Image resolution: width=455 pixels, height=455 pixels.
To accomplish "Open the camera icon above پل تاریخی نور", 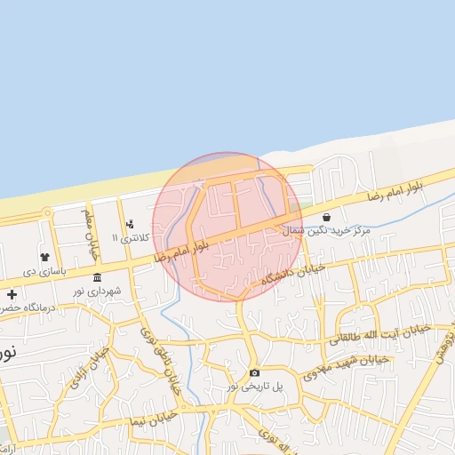I will (254, 373).
